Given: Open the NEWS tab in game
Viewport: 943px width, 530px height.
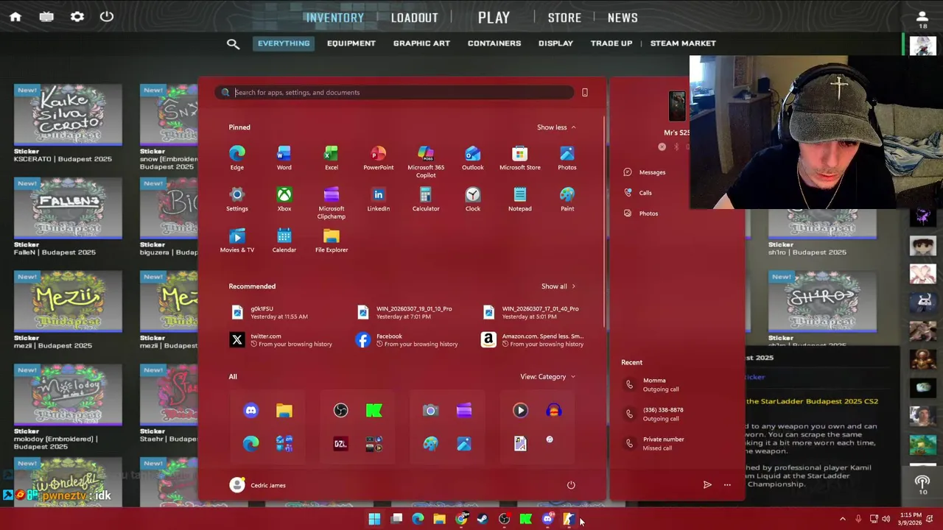Looking at the screenshot, I should (623, 18).
